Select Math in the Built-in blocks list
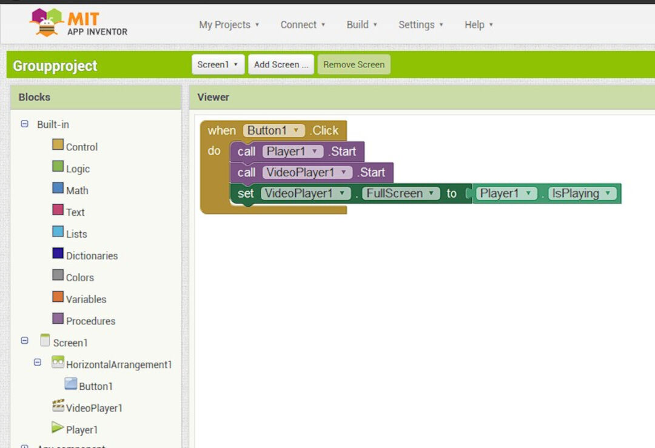655x448 pixels. [x=77, y=190]
